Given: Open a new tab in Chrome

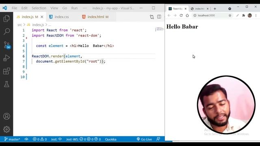Looking at the screenshot, I should (x=215, y=9).
